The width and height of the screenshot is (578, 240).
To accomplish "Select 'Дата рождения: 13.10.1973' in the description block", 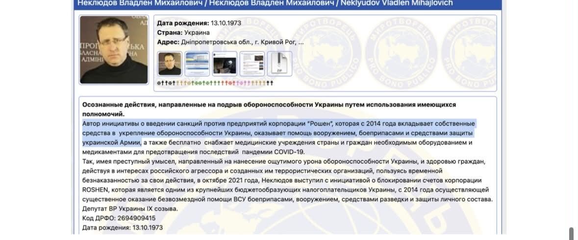I will 123,228.
